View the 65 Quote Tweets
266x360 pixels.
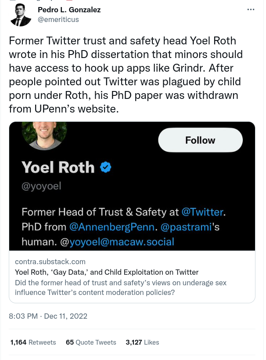point(91,342)
